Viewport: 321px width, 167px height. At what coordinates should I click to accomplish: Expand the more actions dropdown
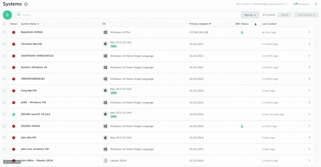coord(306,15)
